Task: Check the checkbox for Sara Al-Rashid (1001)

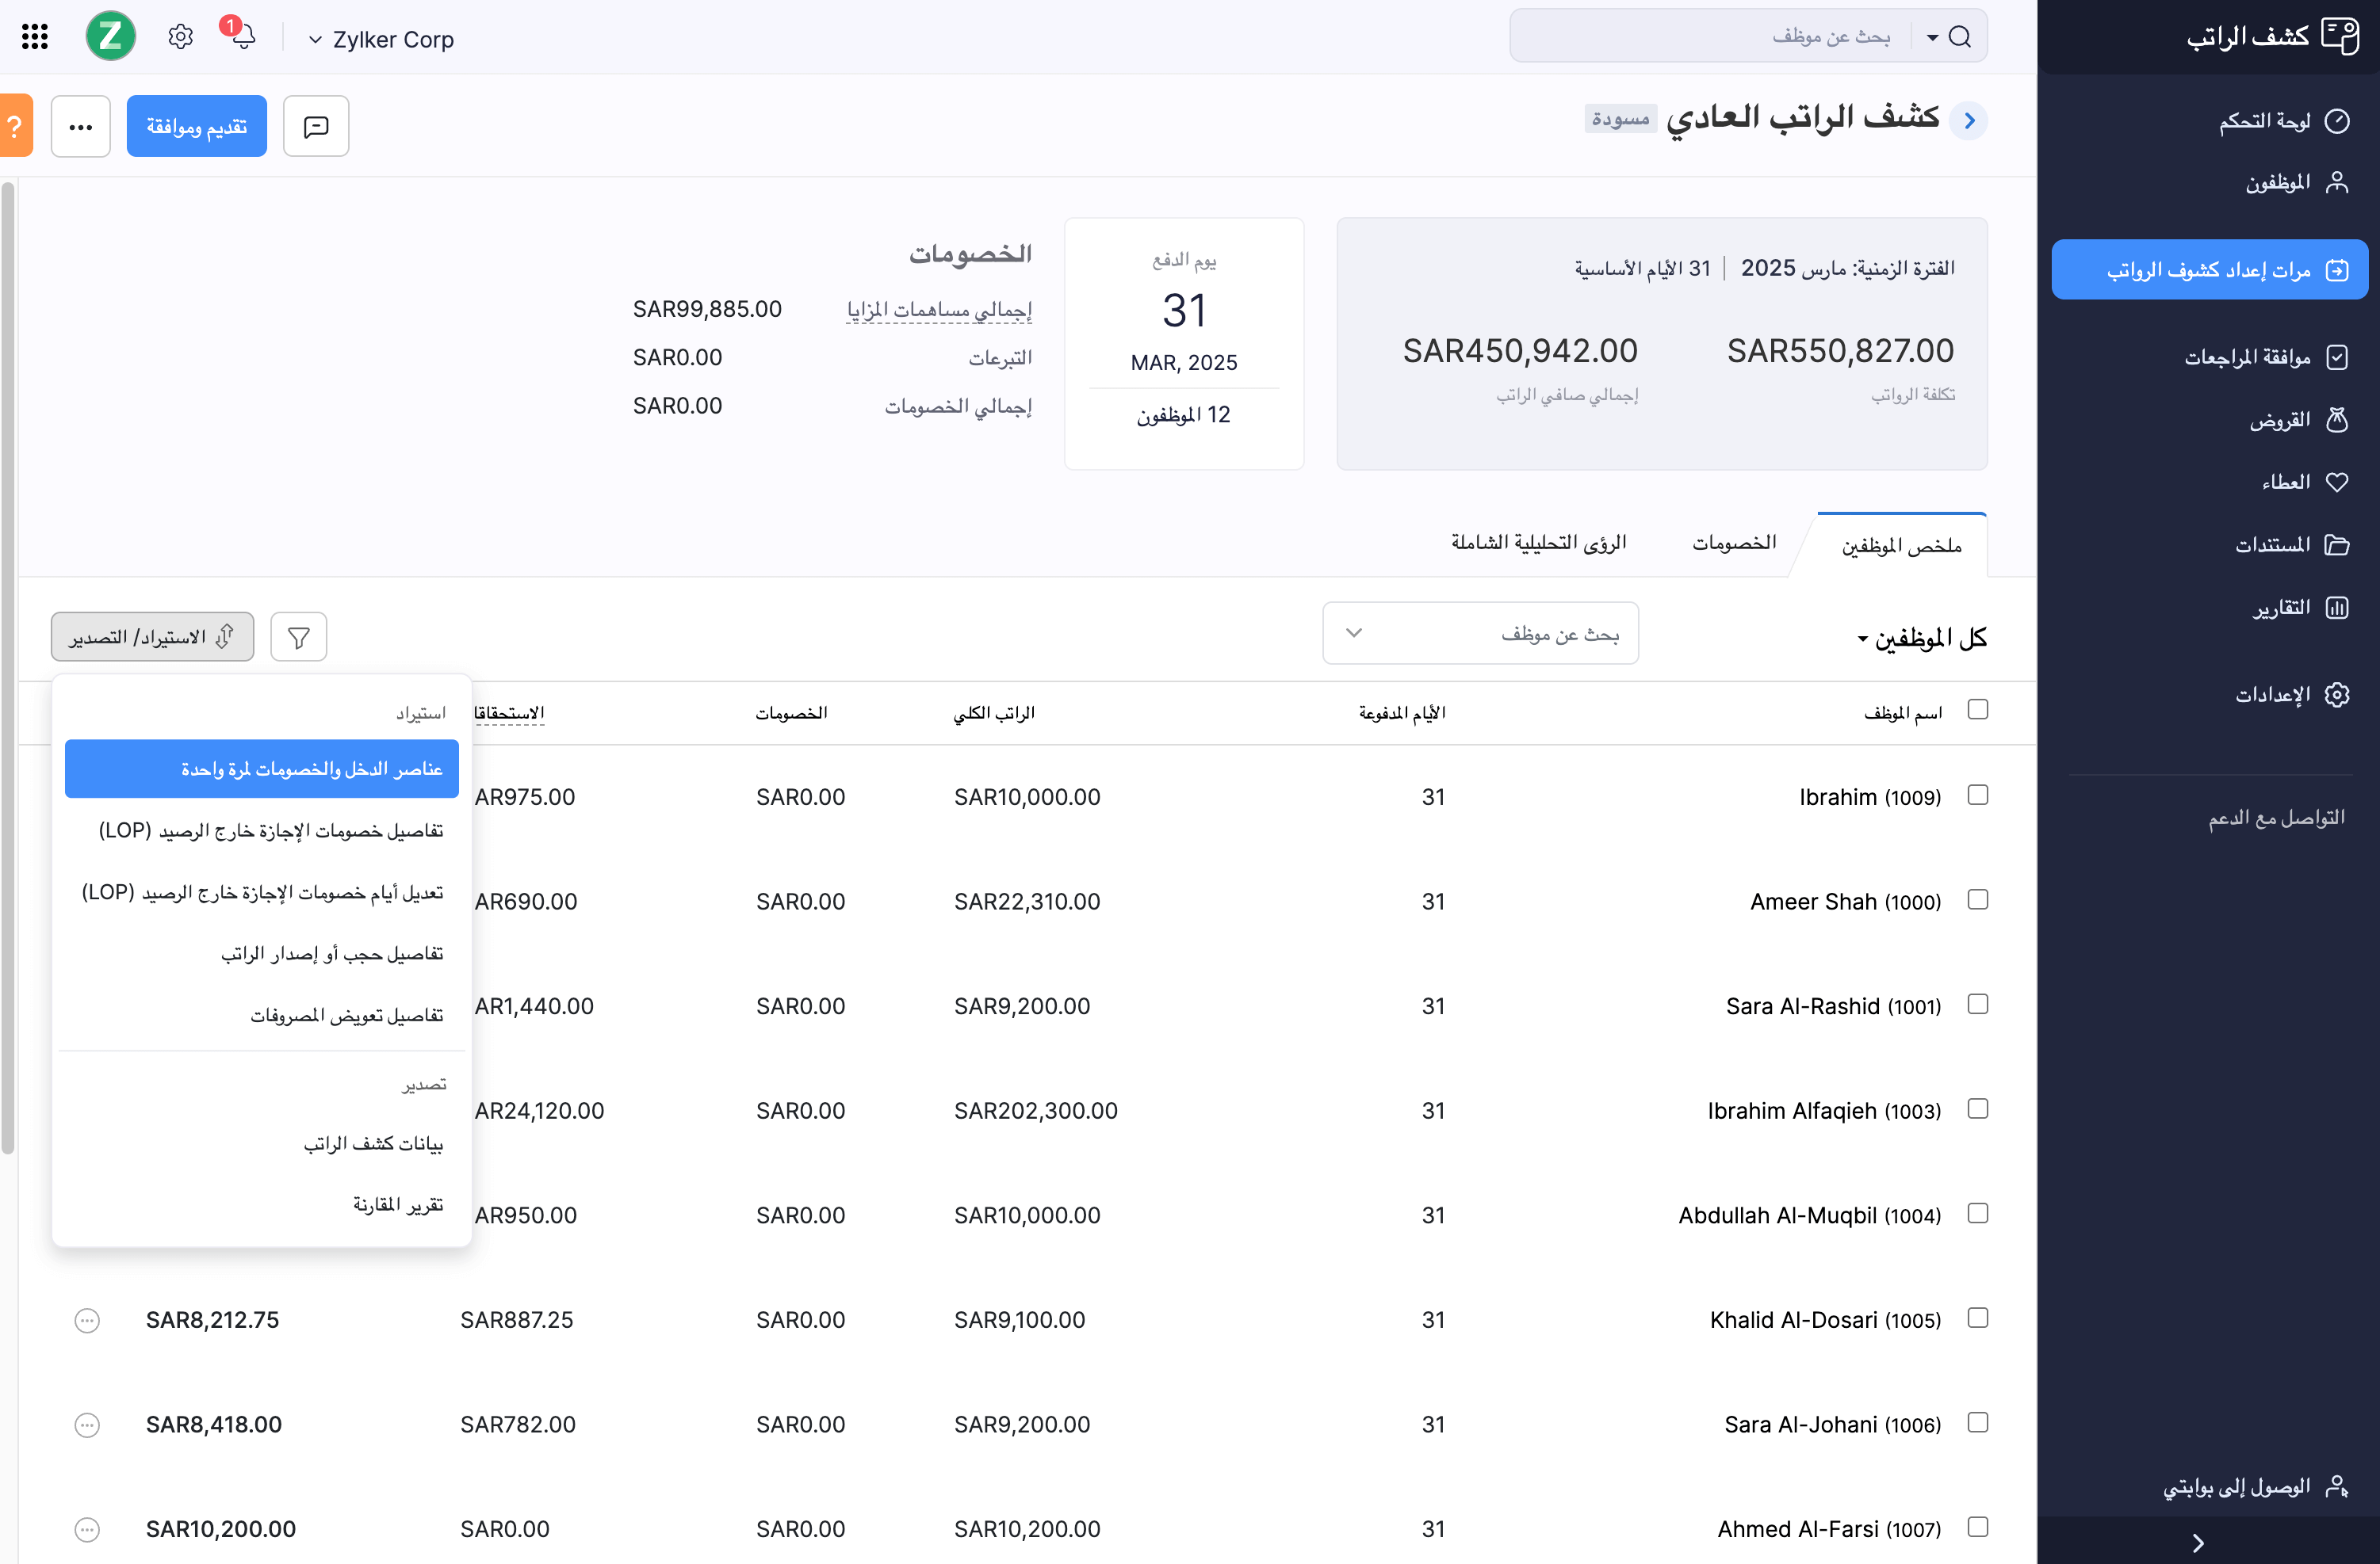Action: click(x=1978, y=1005)
